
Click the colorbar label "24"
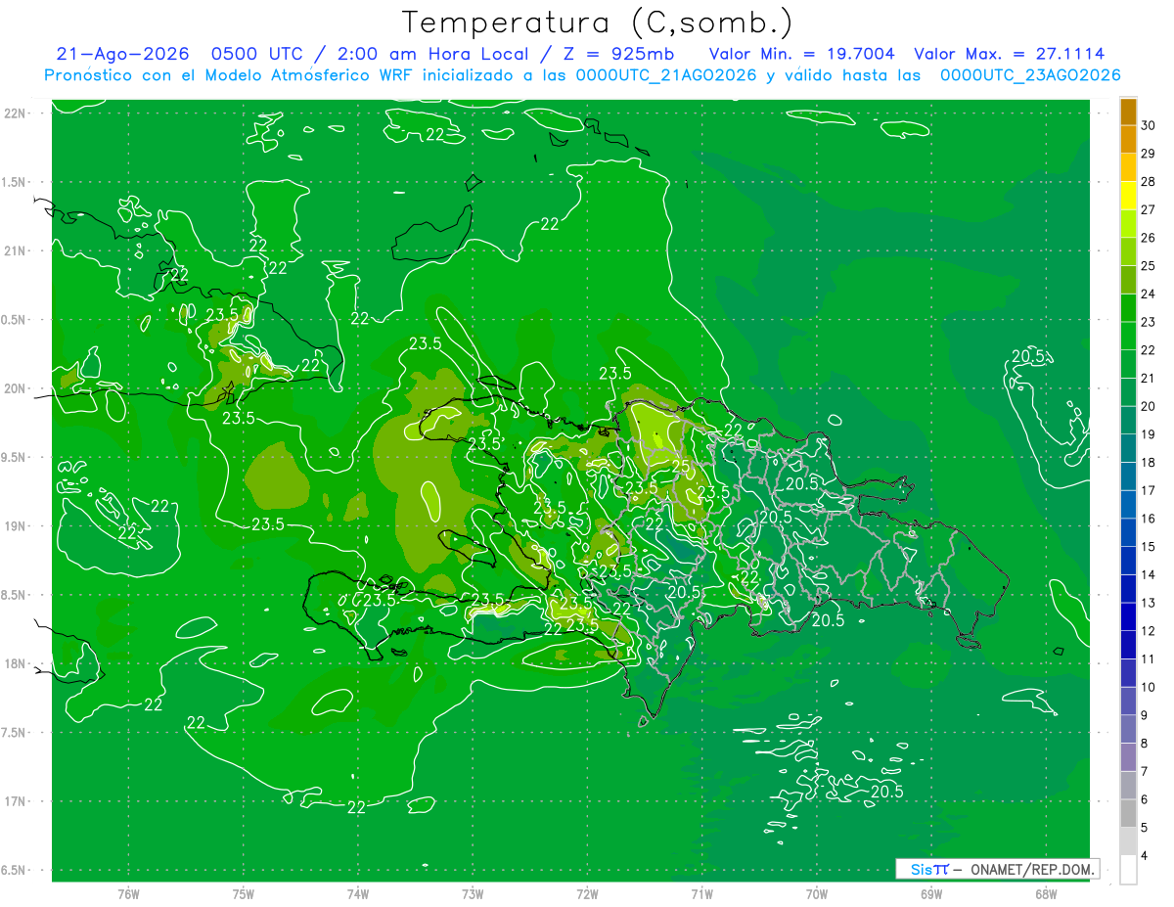(1149, 295)
